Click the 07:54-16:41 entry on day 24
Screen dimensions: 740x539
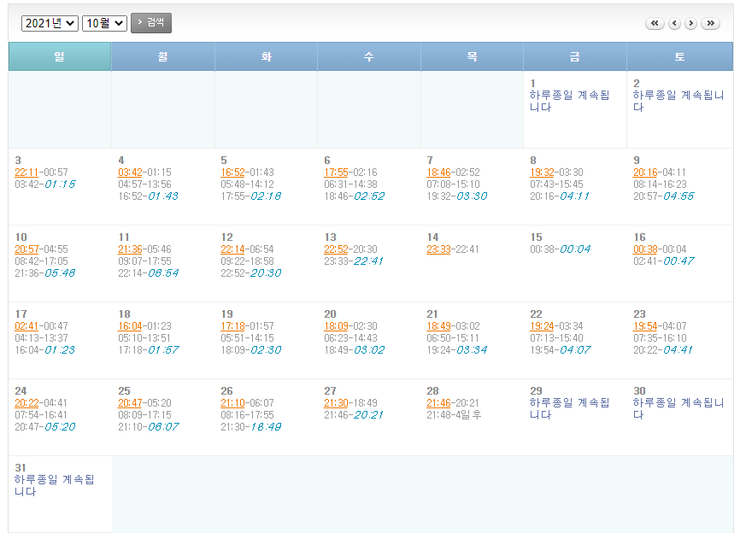pos(40,415)
